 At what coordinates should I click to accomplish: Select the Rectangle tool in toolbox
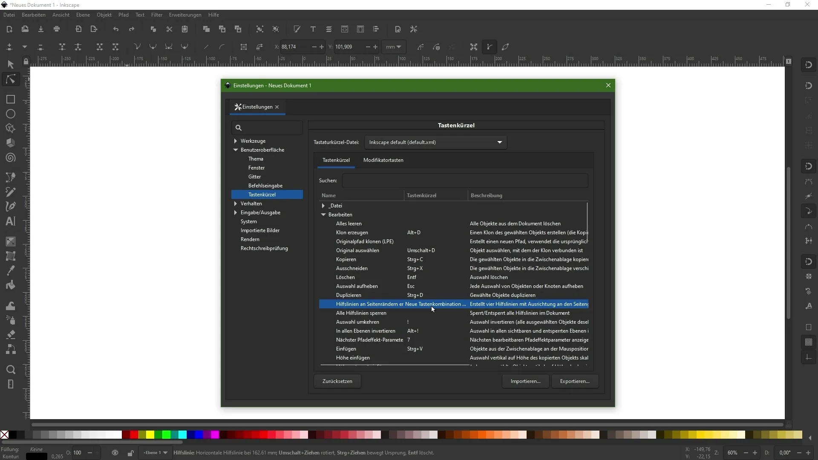(x=11, y=99)
